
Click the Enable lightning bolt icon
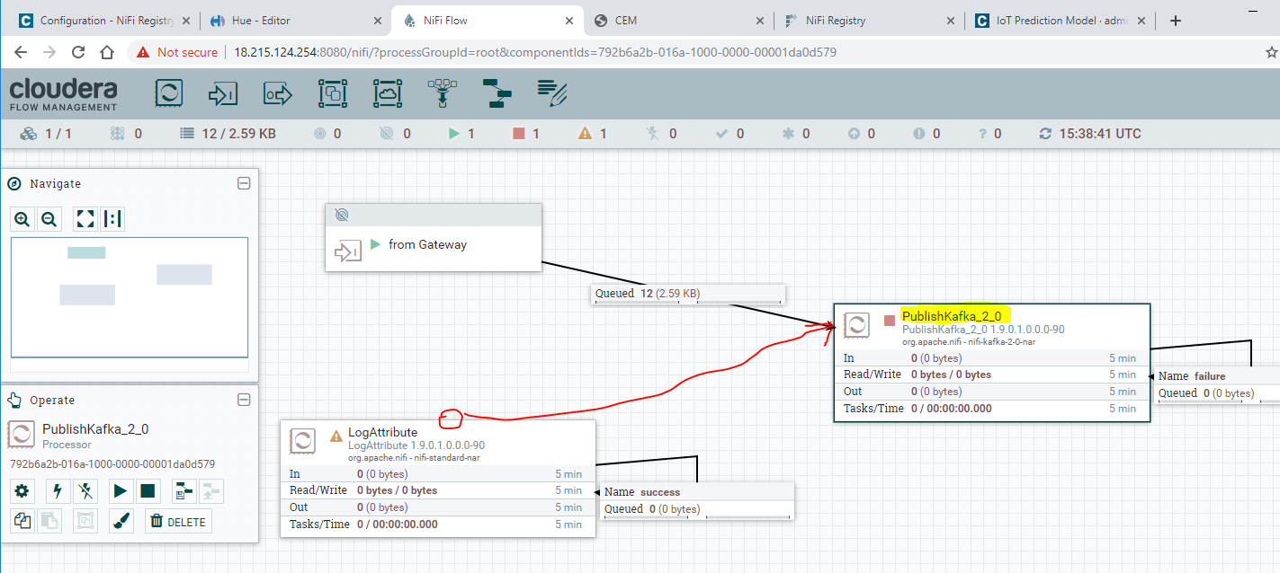pos(58,491)
